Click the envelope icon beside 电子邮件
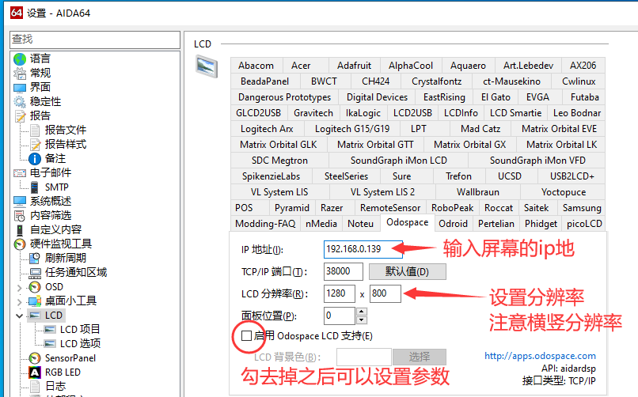The height and width of the screenshot is (397, 638). tap(20, 173)
